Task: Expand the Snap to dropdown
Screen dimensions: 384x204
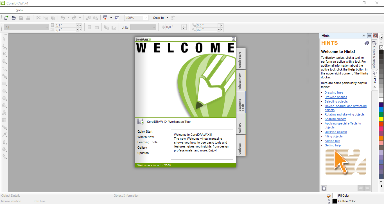Action: pos(167,18)
